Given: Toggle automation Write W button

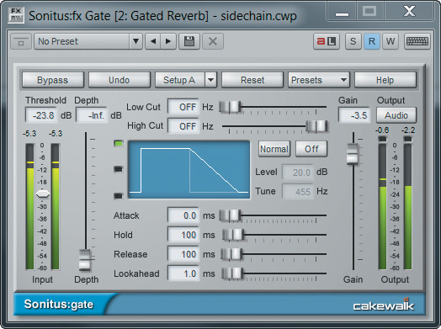Looking at the screenshot, I should pyautogui.click(x=391, y=41).
